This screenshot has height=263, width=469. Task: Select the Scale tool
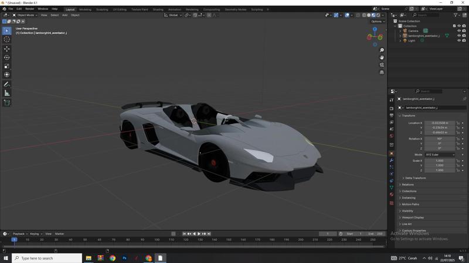(7, 66)
